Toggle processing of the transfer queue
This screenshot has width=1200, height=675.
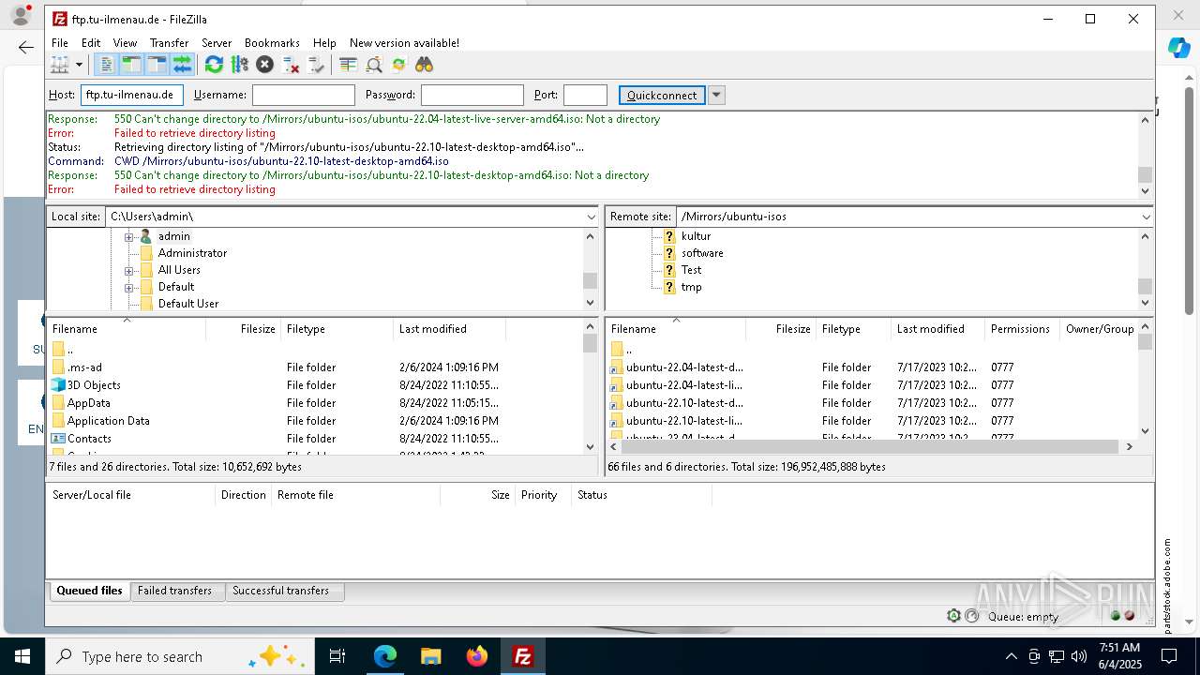239,65
